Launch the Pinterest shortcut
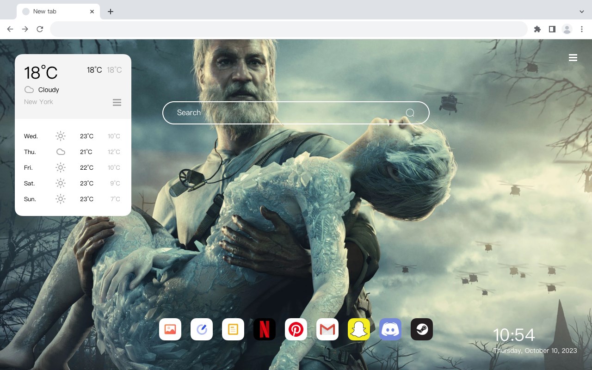The image size is (592, 370). tap(296, 329)
